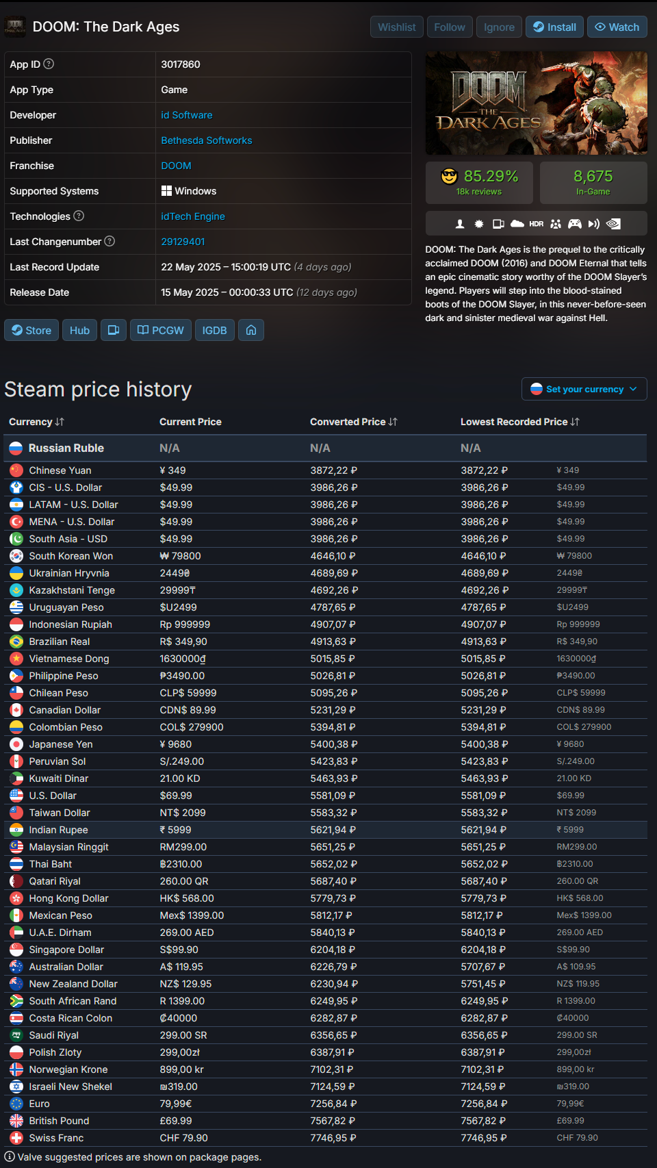This screenshot has height=1168, width=657.
Task: Click the DOOM Dark Ages cover thumbnail
Action: click(537, 103)
